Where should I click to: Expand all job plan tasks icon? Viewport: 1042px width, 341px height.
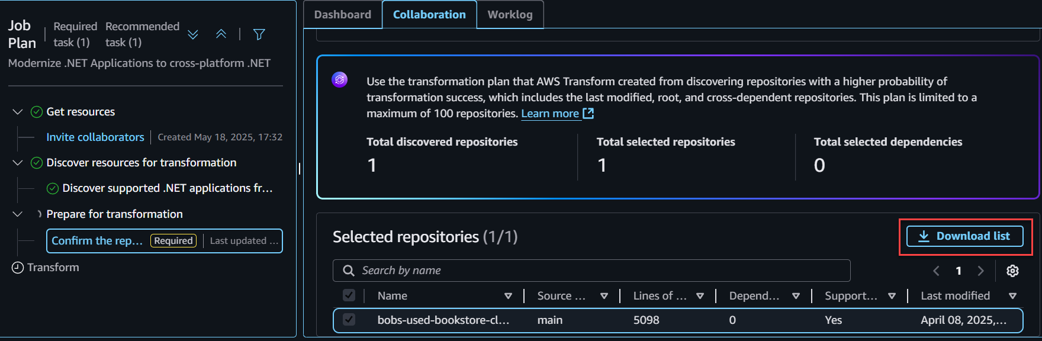pos(192,34)
